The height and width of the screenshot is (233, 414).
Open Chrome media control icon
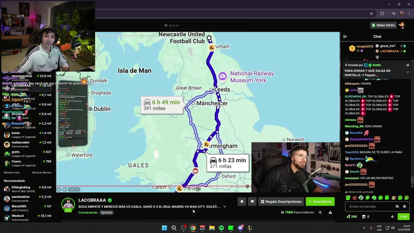click(x=393, y=14)
